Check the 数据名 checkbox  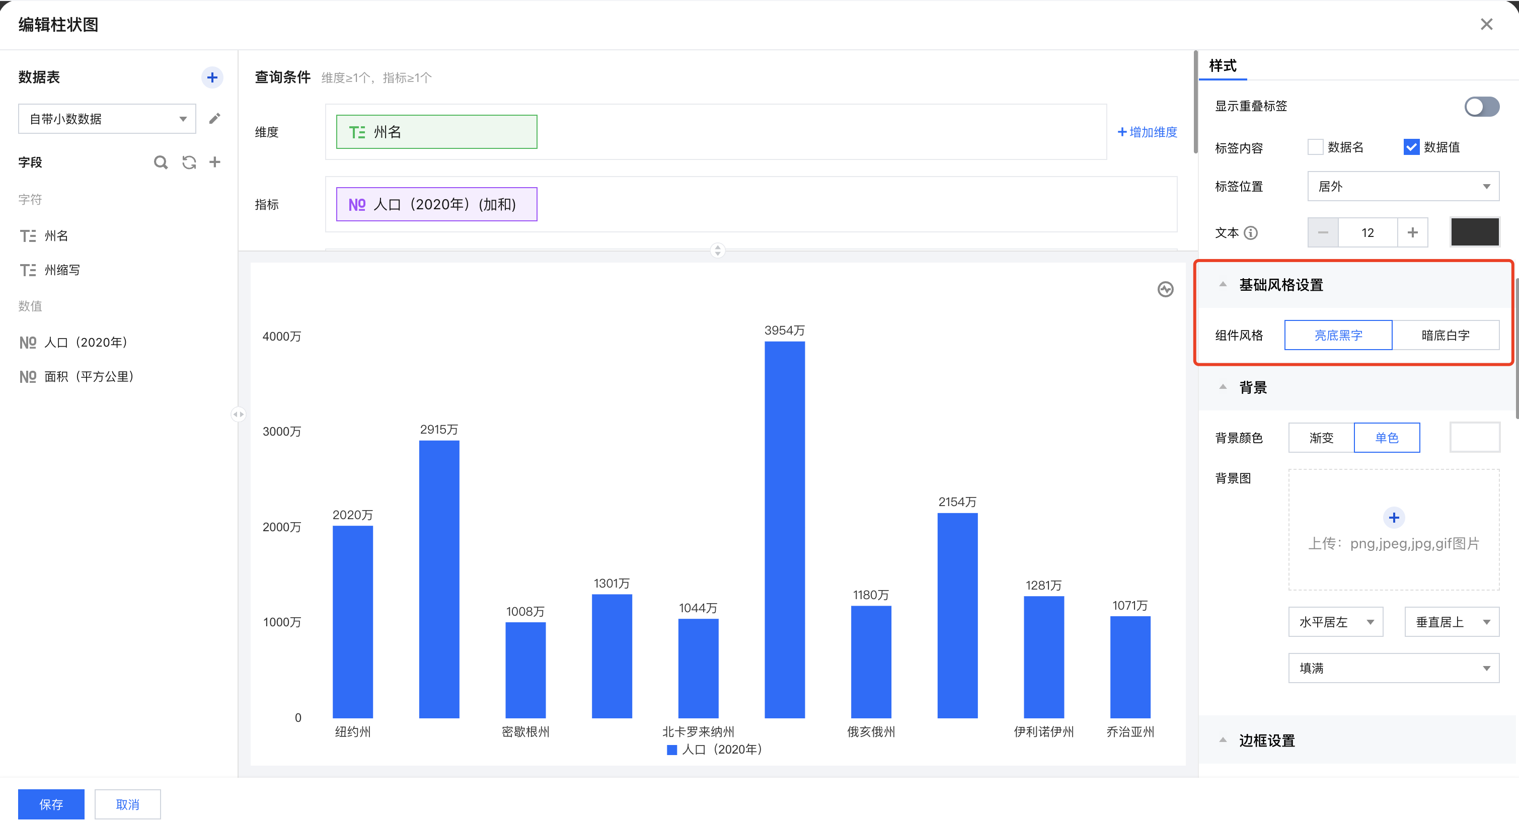coord(1315,147)
